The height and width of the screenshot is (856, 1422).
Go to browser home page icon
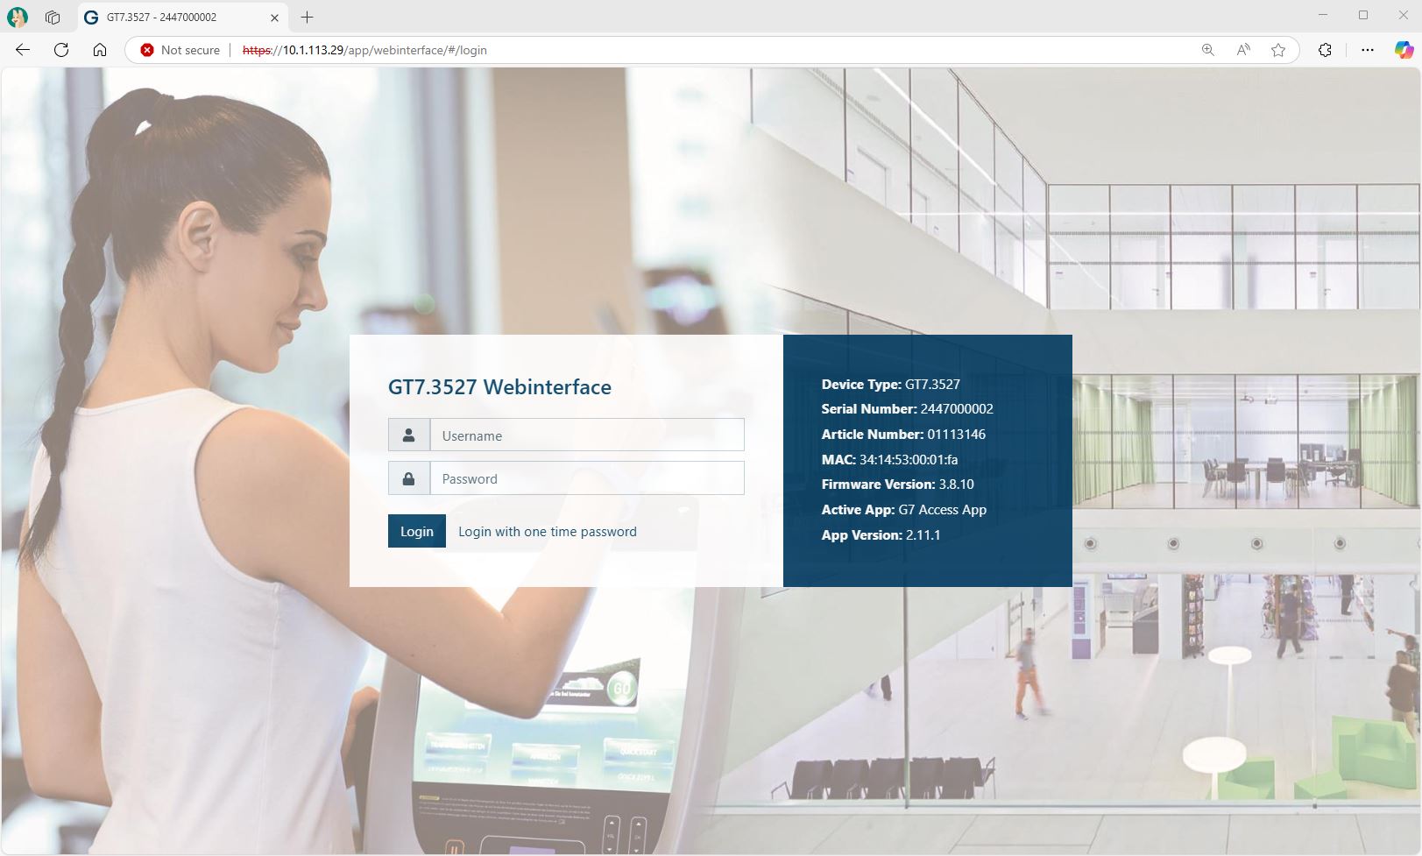click(100, 50)
